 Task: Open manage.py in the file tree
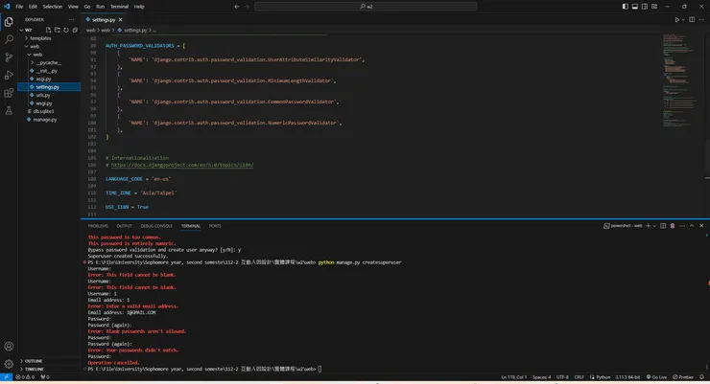pos(45,120)
